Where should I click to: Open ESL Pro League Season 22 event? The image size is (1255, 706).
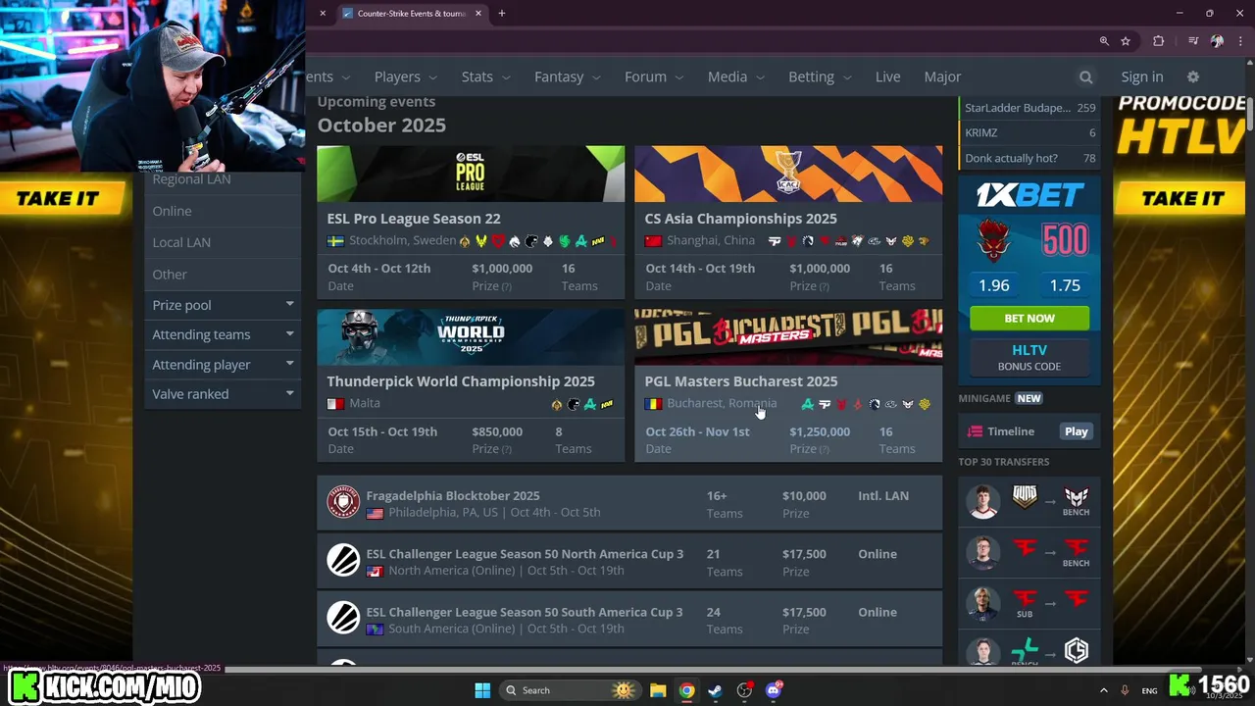[x=414, y=219]
